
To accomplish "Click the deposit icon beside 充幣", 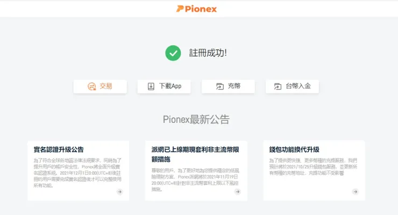I will pyautogui.click(x=220, y=87).
